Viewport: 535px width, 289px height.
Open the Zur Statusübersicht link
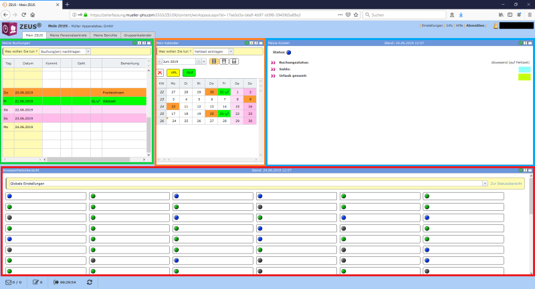(x=506, y=183)
